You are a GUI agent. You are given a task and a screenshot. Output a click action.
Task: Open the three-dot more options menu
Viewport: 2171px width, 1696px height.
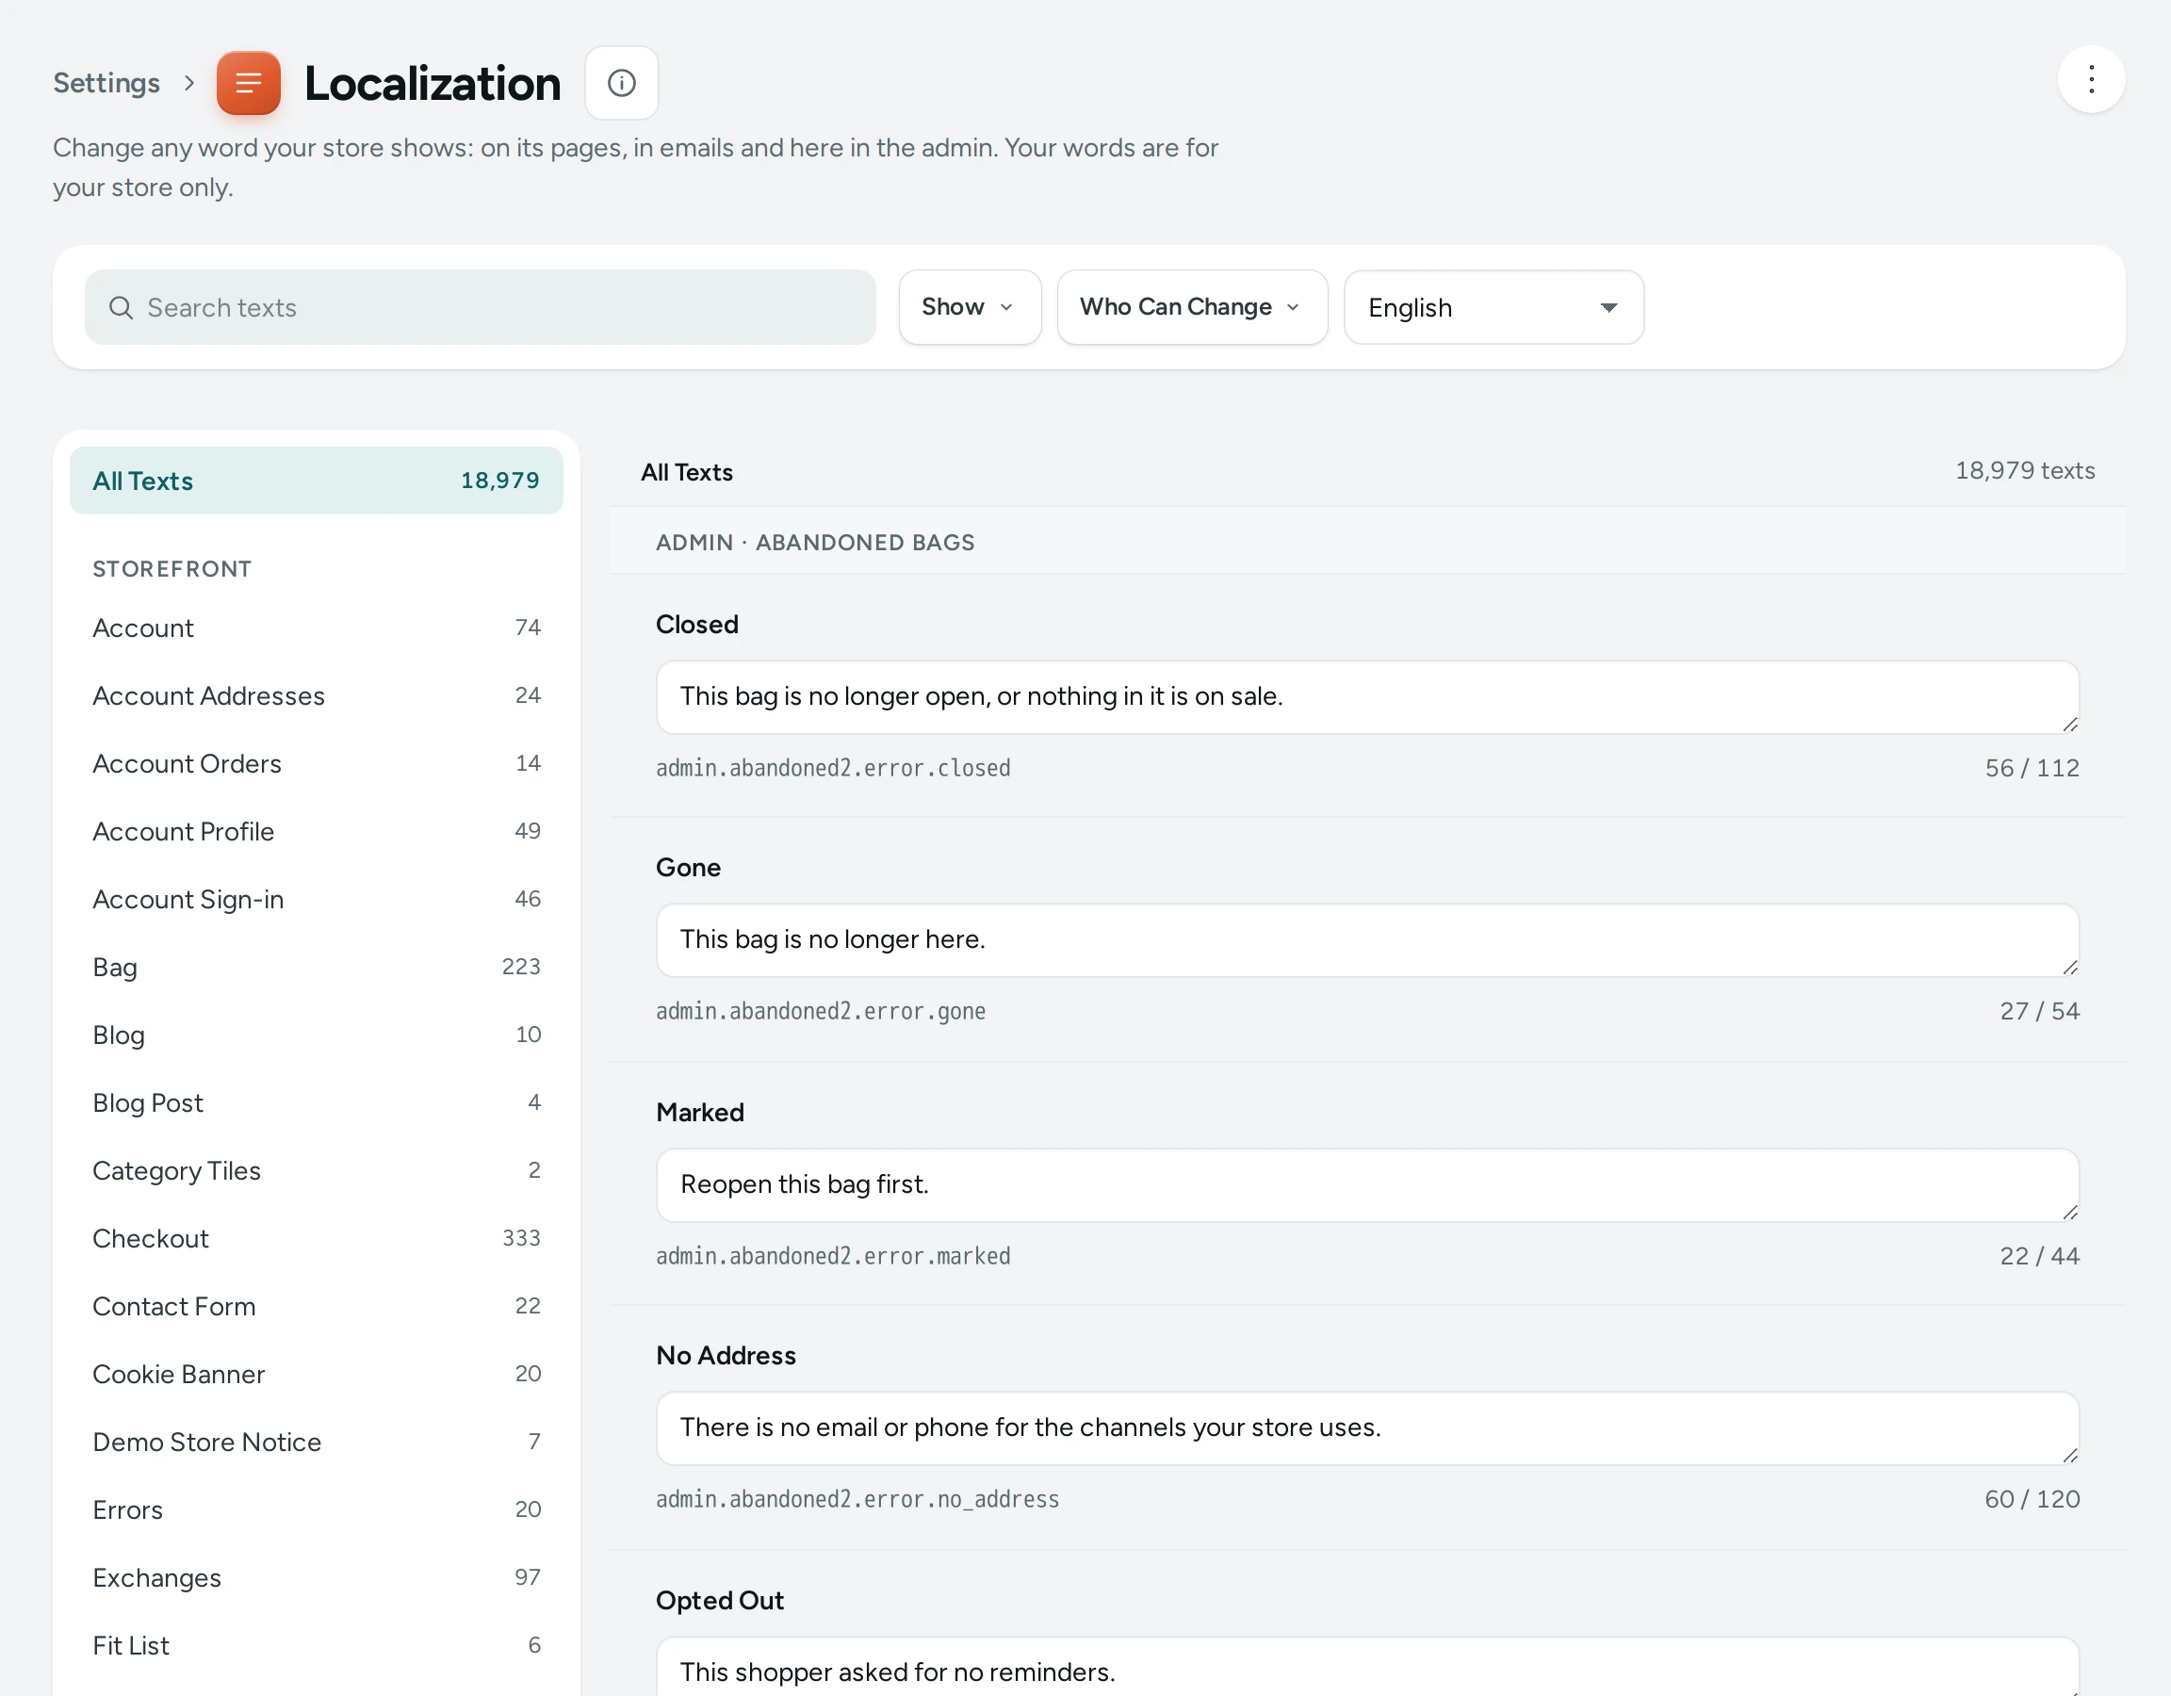pos(2091,79)
